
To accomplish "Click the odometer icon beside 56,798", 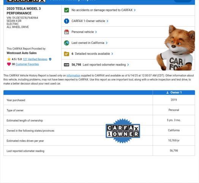I will (66, 65).
